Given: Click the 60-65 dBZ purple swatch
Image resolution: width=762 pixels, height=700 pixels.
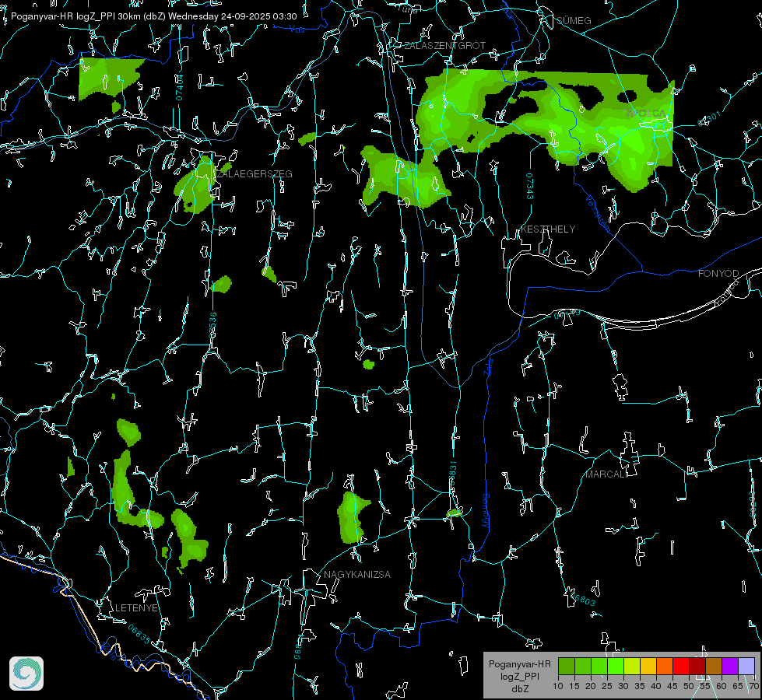Looking at the screenshot, I should [730, 666].
